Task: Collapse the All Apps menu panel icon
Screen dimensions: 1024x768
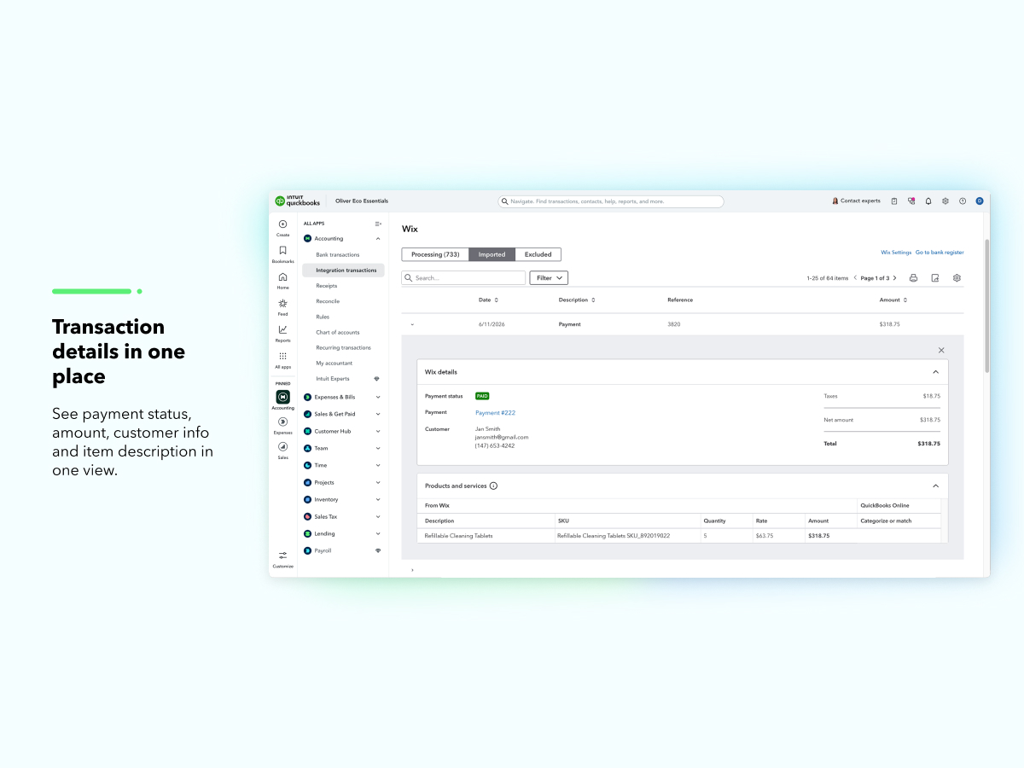Action: coord(378,224)
